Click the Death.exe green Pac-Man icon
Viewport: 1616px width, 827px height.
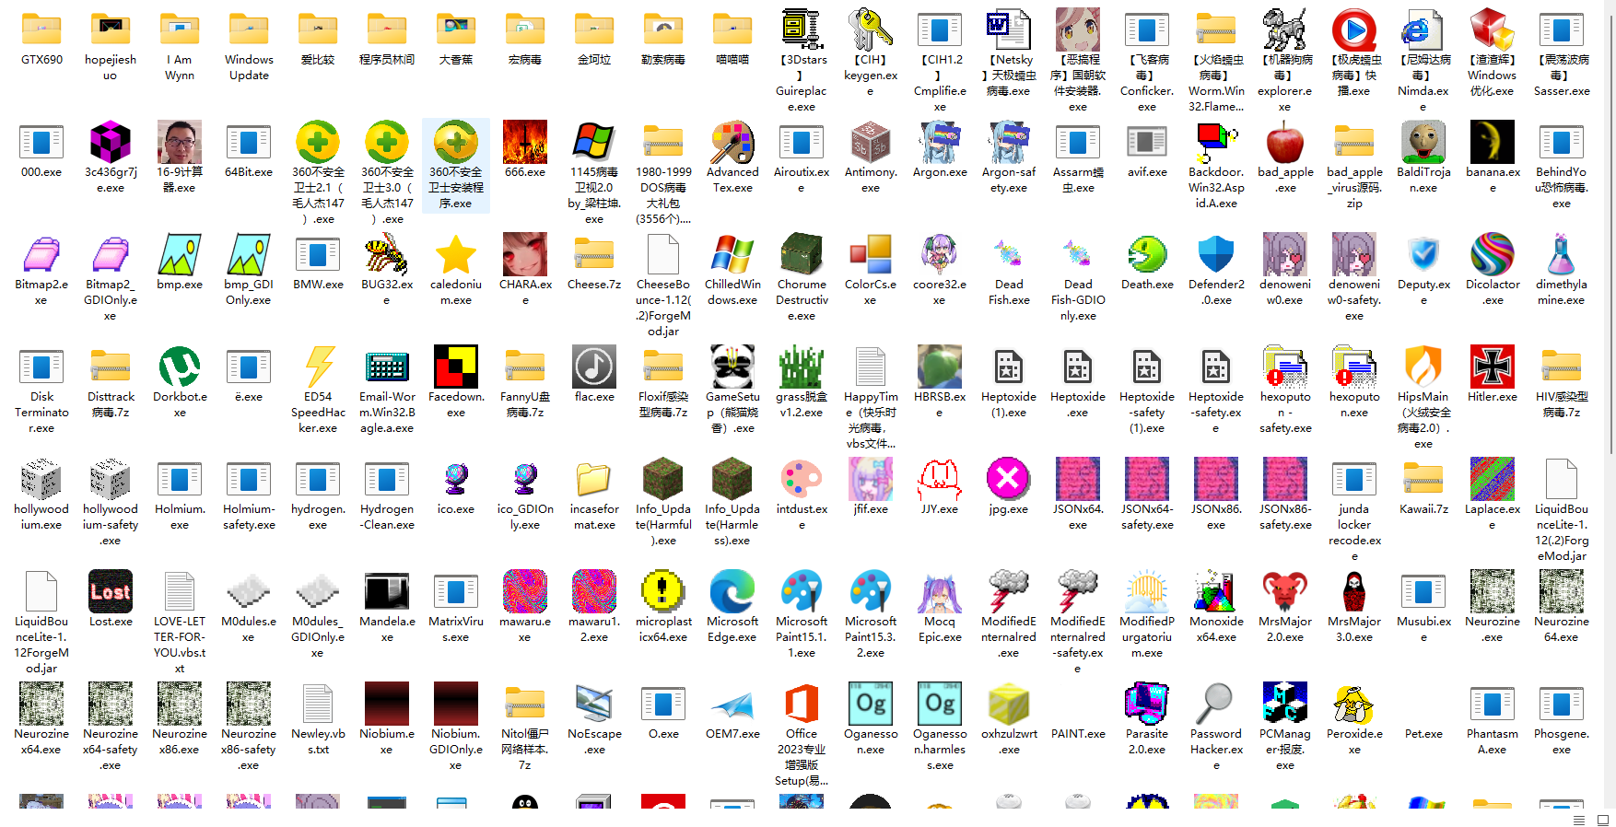(x=1147, y=254)
